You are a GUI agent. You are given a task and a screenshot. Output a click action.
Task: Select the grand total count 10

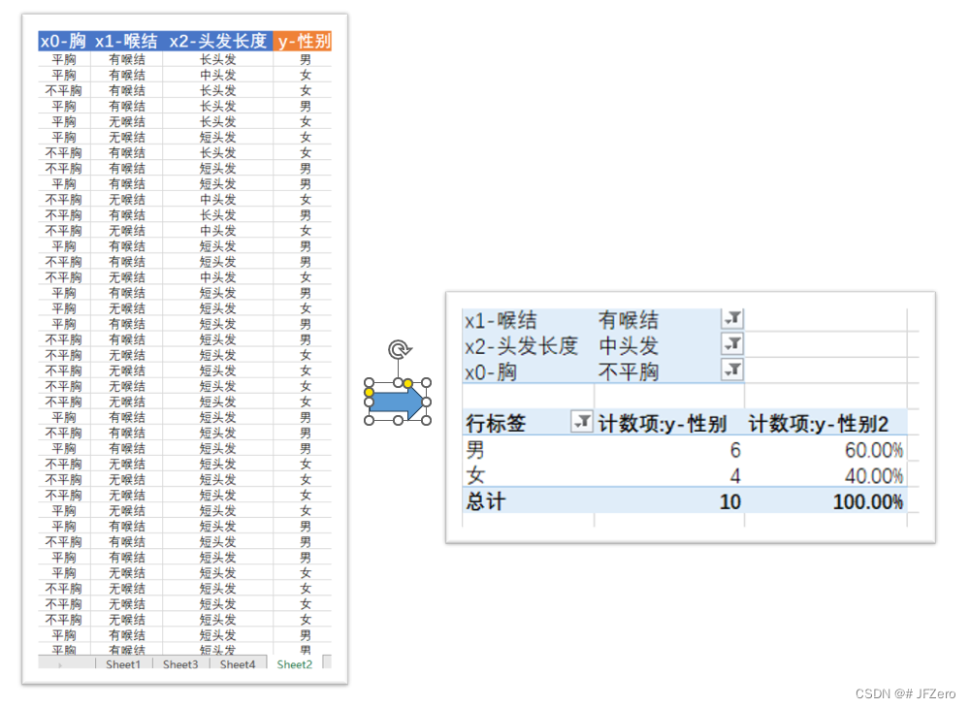pyautogui.click(x=730, y=502)
